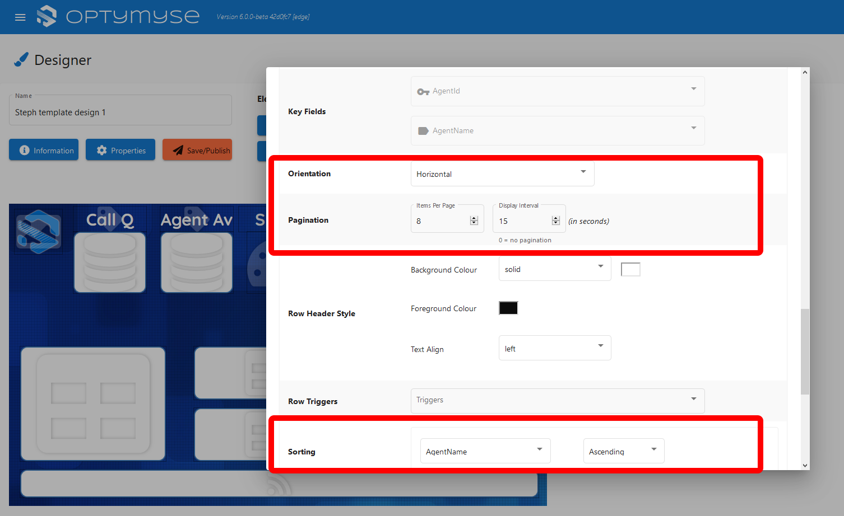Open the hamburger navigation menu
This screenshot has width=844, height=516.
click(20, 17)
